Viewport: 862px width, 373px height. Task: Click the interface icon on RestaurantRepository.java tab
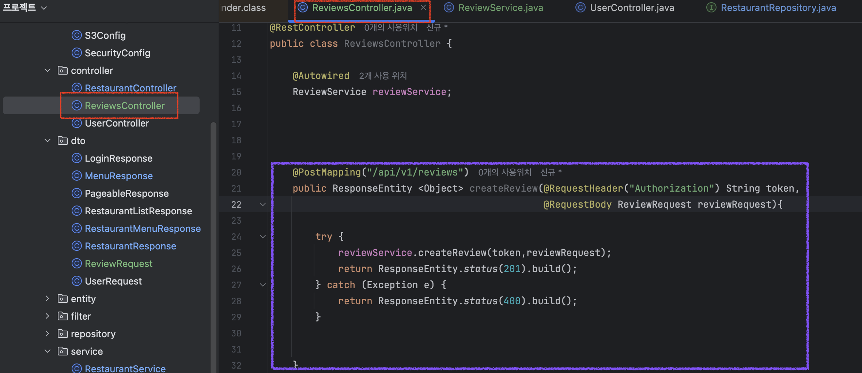click(x=711, y=7)
